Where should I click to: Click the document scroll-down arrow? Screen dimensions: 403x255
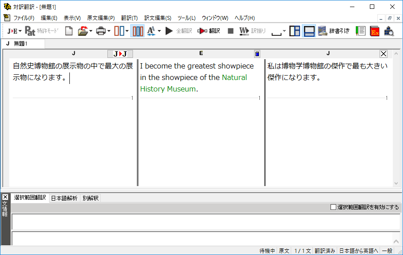396,183
